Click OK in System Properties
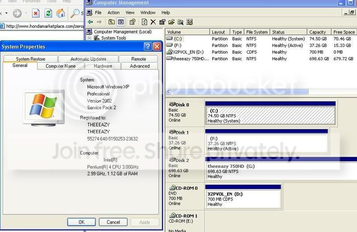The width and height of the screenshot is (357, 232). click(82, 222)
